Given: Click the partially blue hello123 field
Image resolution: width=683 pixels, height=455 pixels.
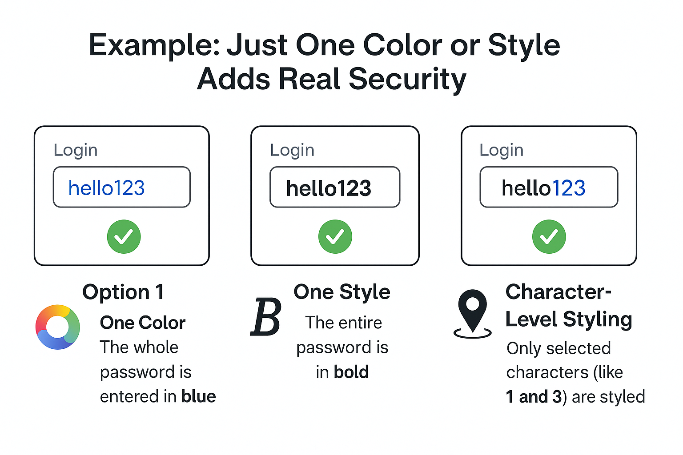Looking at the screenshot, I should (x=549, y=188).
